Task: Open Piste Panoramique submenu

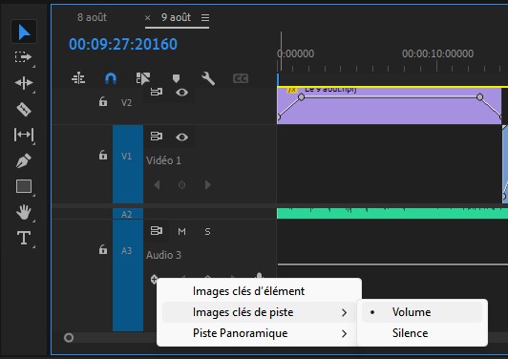Action: click(x=259, y=333)
